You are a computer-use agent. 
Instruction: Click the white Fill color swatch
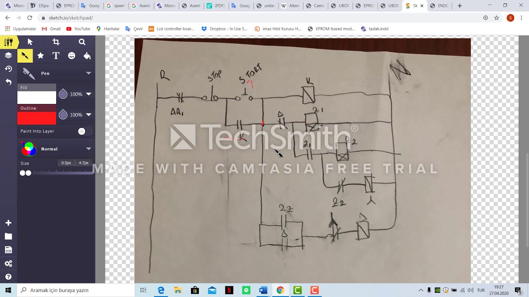(x=36, y=98)
